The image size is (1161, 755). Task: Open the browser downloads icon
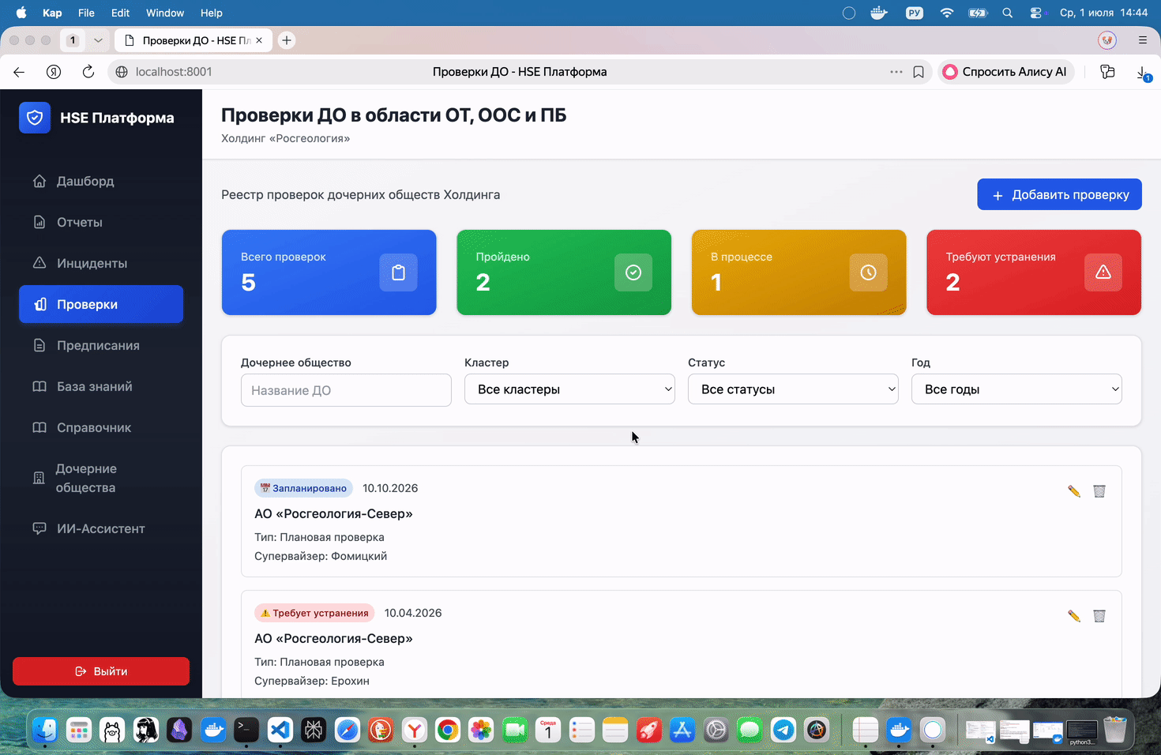pyautogui.click(x=1143, y=73)
